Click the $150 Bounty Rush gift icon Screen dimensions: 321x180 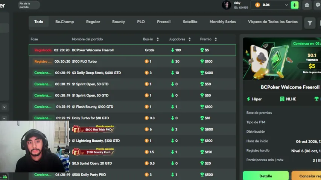pyautogui.click(x=76, y=152)
